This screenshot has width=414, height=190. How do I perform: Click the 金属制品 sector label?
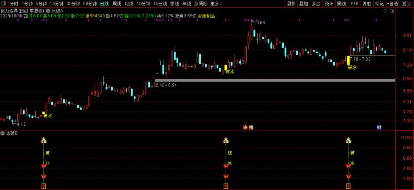coord(206,16)
